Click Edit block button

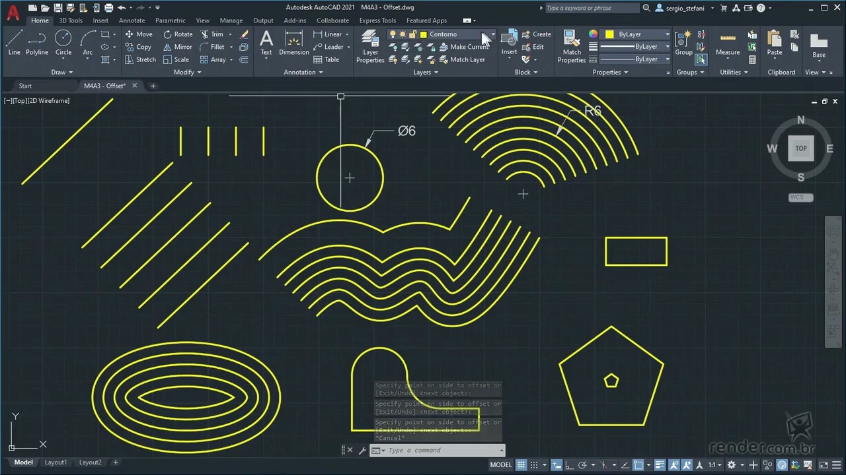533,47
